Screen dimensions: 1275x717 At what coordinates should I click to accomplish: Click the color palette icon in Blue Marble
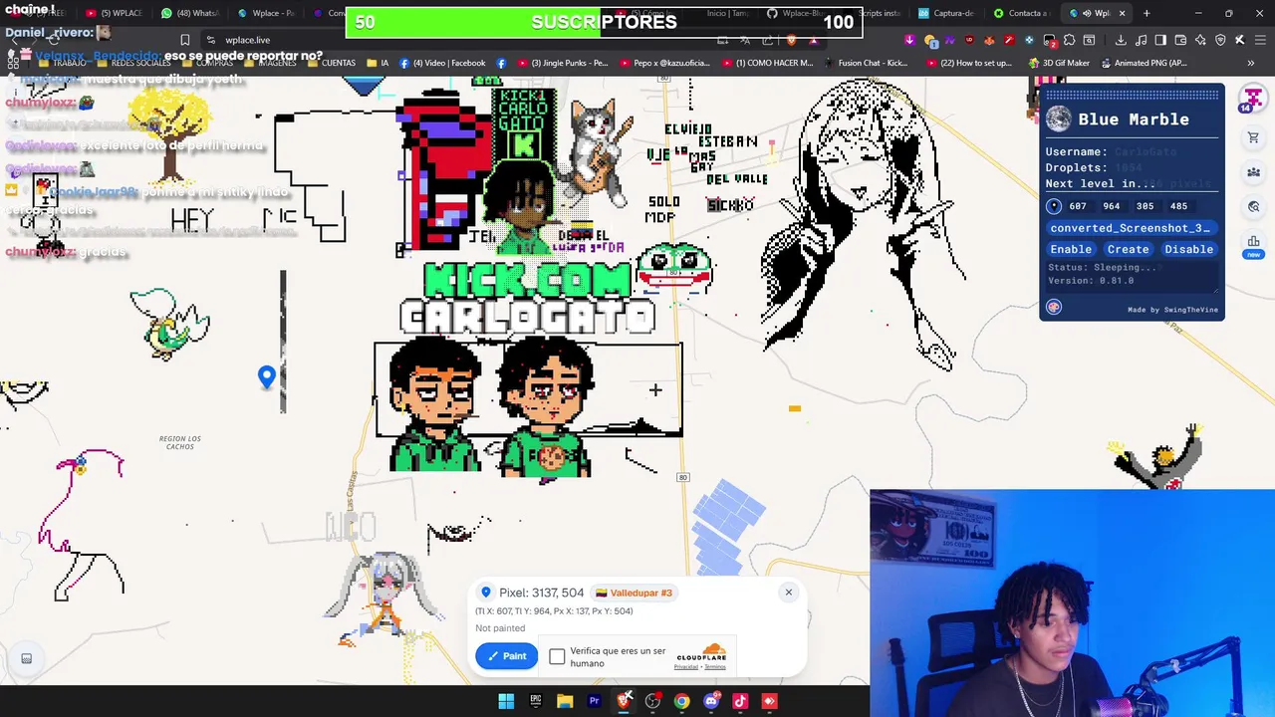pos(1054,308)
